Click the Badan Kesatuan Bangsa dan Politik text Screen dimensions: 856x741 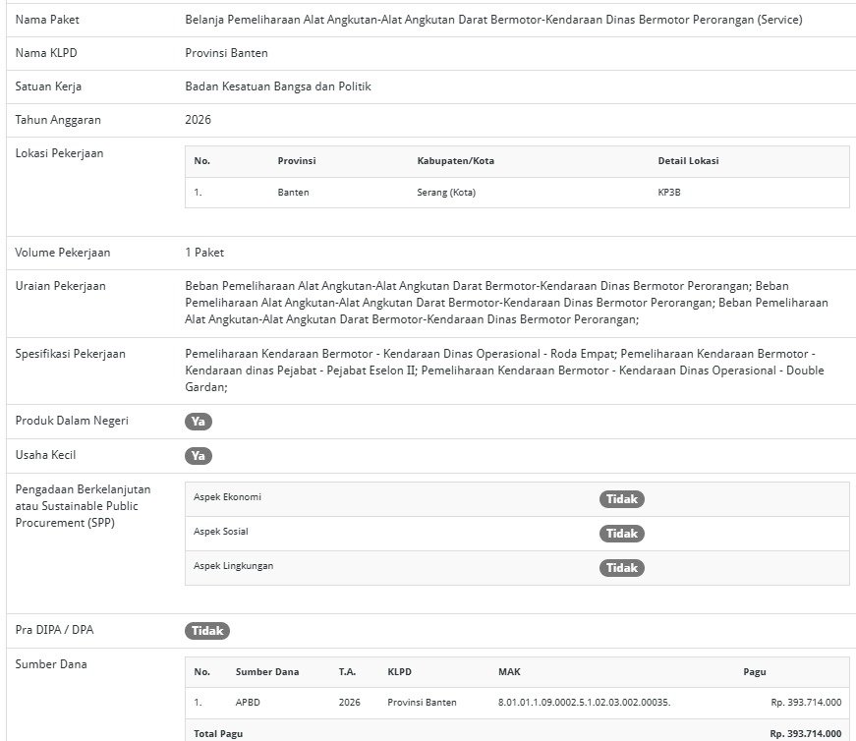(x=277, y=86)
